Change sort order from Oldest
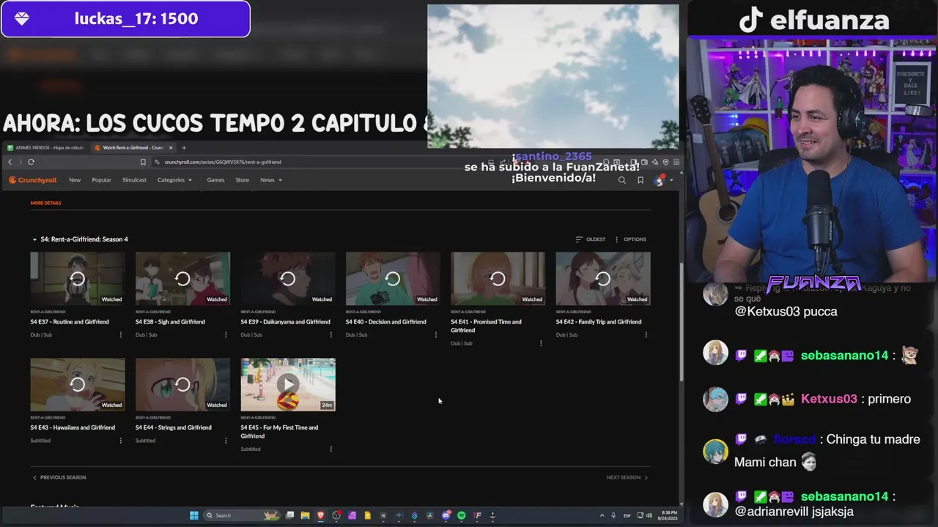 [591, 239]
